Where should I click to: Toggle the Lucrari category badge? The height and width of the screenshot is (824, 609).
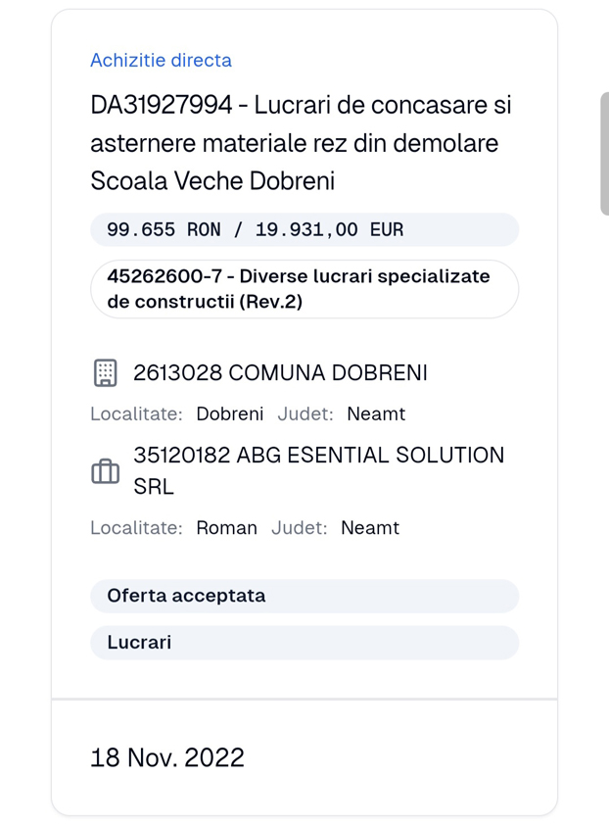coord(304,643)
